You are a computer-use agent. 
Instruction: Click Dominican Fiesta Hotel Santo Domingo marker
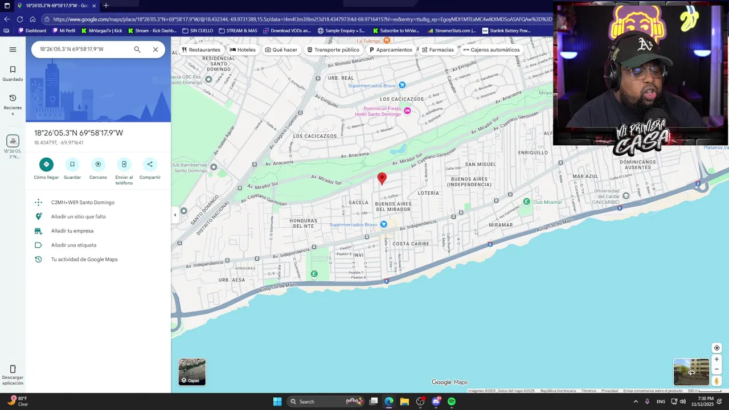click(407, 110)
